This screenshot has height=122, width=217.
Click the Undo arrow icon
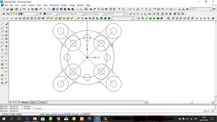pos(45,9)
